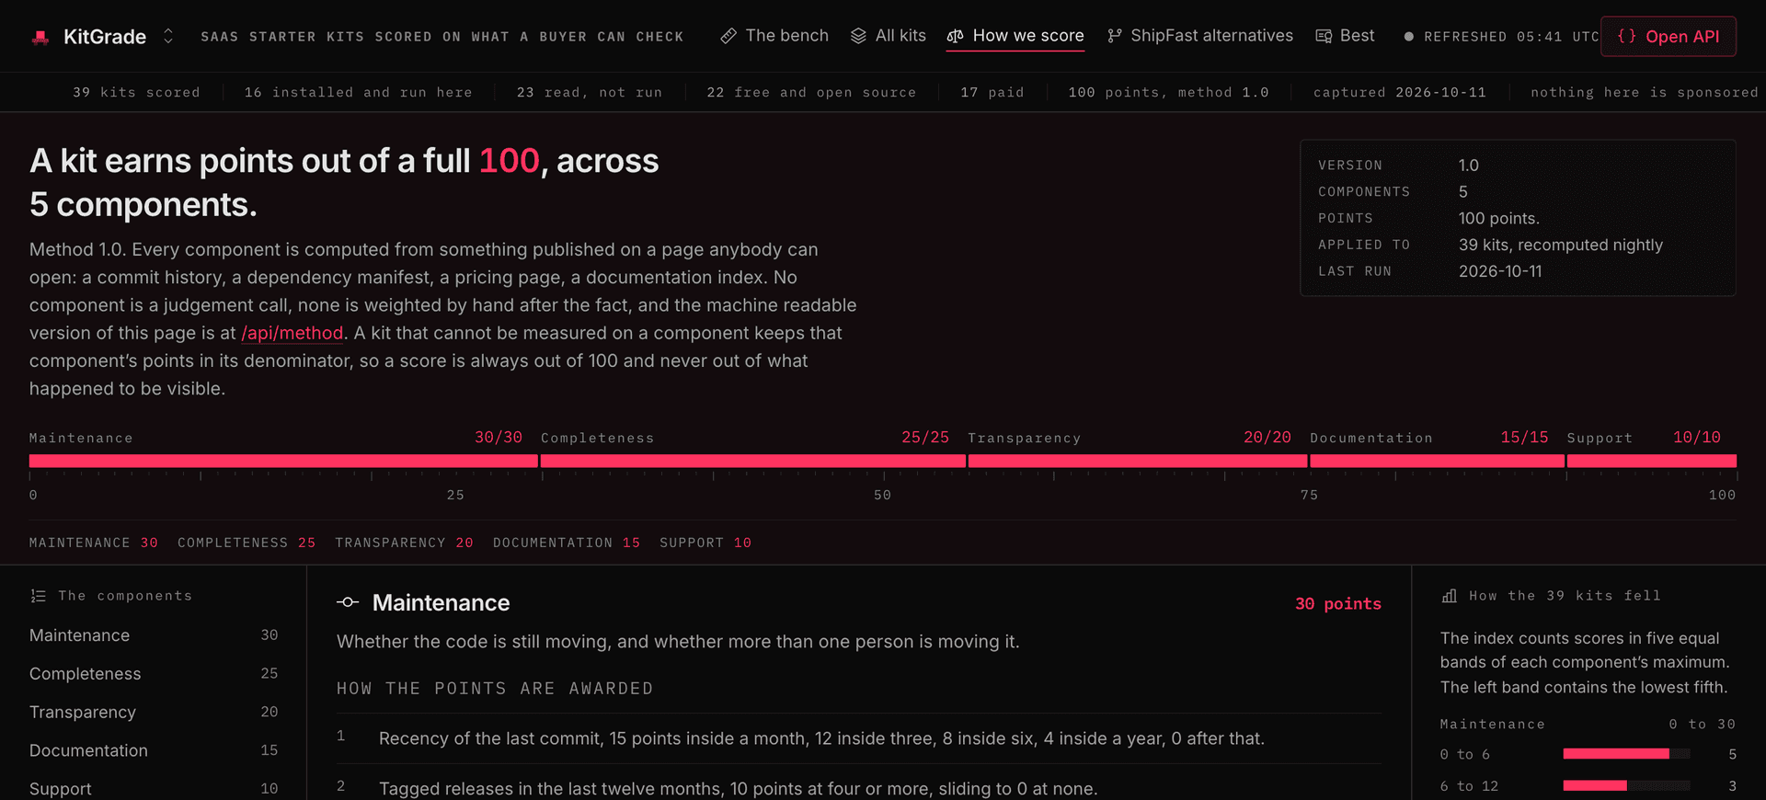Click the DOCUMENTATION 15 legend entry
1766x800 pixels.
(567, 543)
